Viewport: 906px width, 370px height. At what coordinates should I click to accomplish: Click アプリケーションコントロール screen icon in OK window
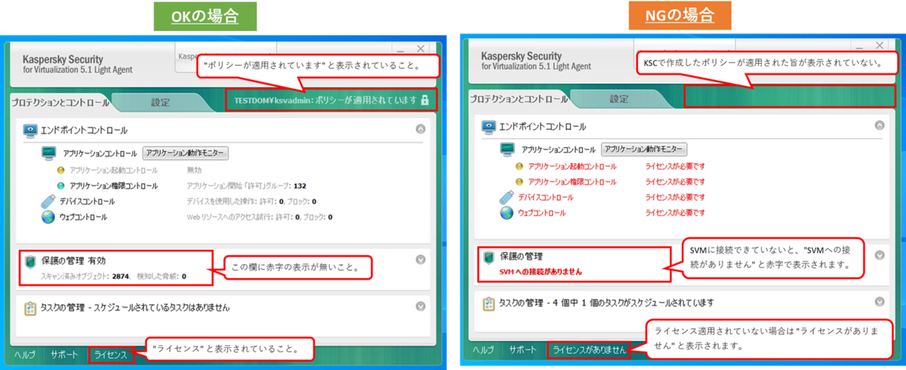[x=49, y=153]
